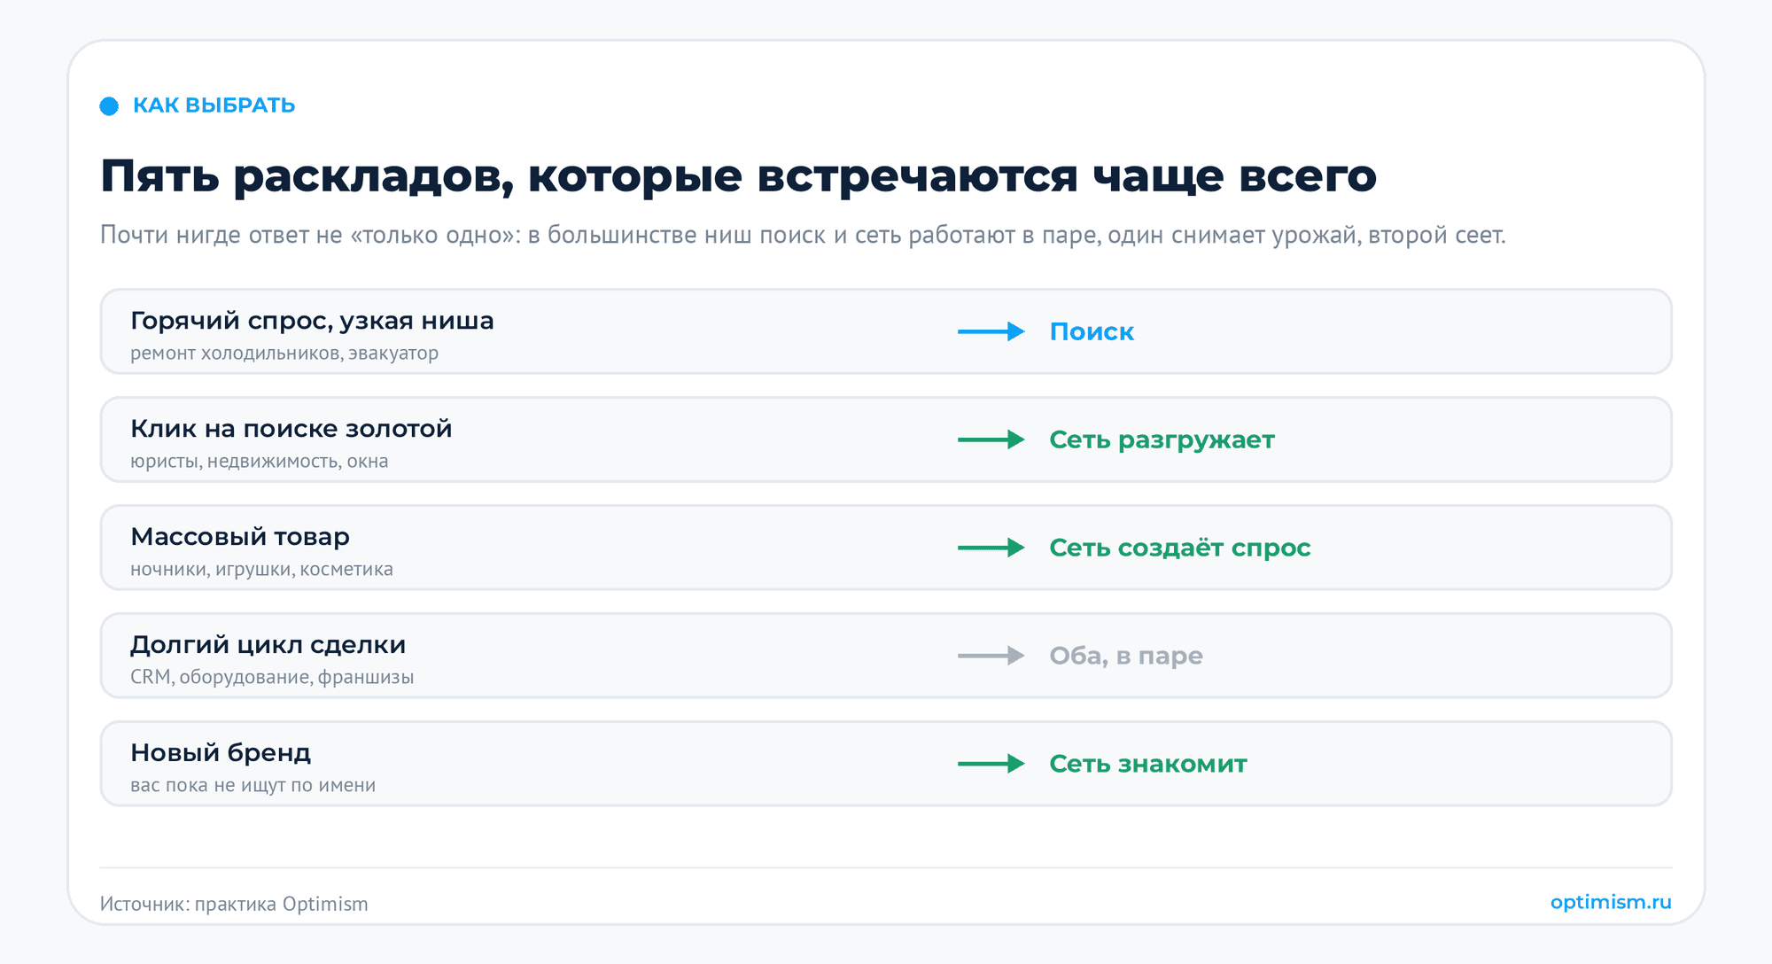Viewport: 1772px width, 964px height.
Task: Click the result label Сеть создаёт спрос
Action: [1180, 548]
